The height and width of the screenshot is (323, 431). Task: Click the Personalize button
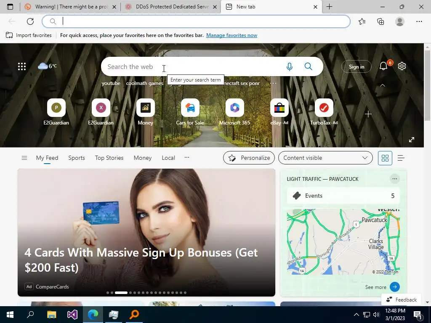249,158
